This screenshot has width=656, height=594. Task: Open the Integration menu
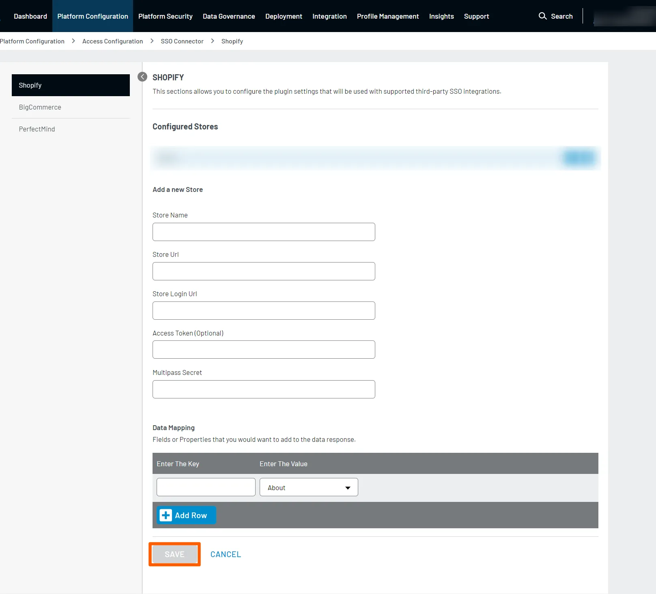[x=329, y=16]
